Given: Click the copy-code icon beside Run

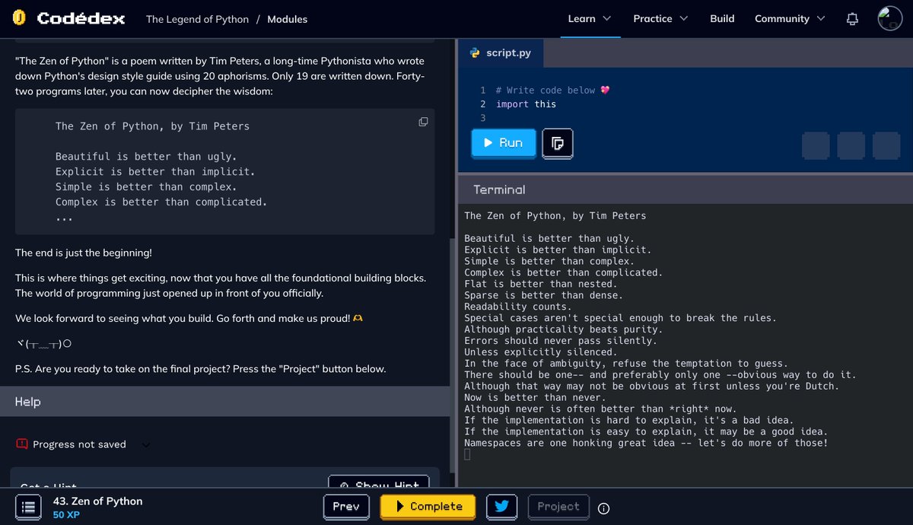Looking at the screenshot, I should (x=558, y=144).
